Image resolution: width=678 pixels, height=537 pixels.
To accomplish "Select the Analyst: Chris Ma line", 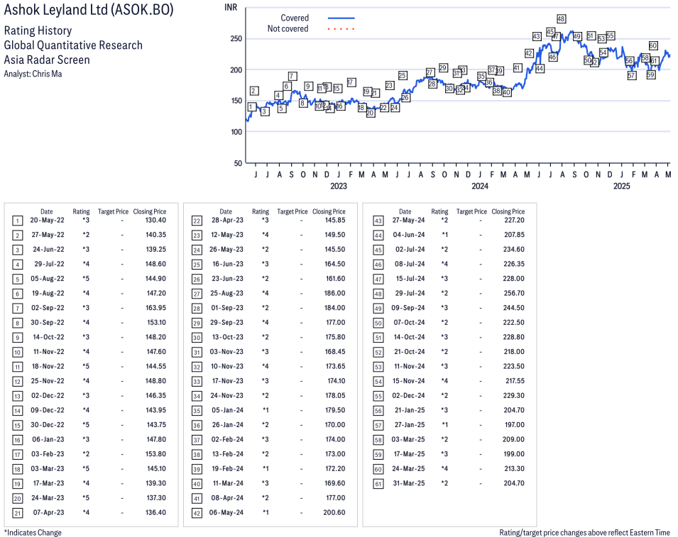I will pos(33,74).
